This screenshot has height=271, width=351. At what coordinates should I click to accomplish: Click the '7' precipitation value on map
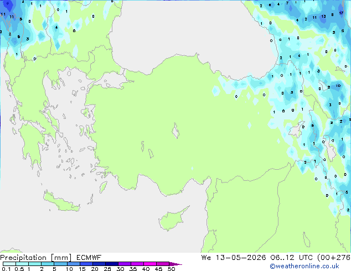click(x=287, y=3)
